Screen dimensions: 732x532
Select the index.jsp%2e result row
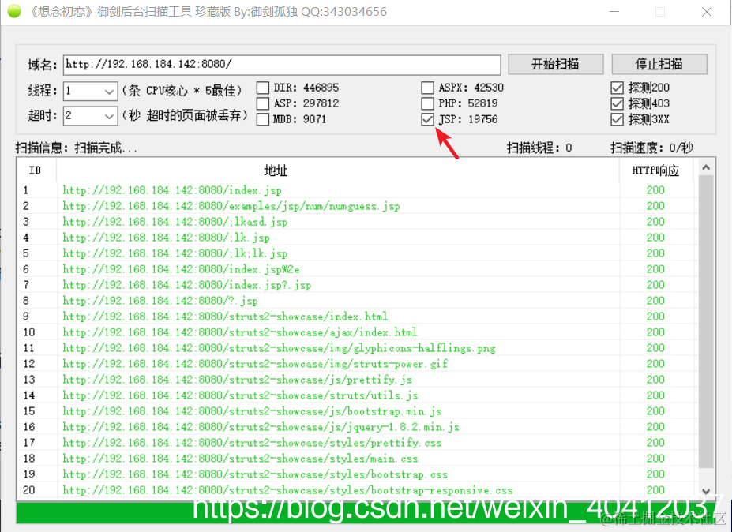(357, 269)
